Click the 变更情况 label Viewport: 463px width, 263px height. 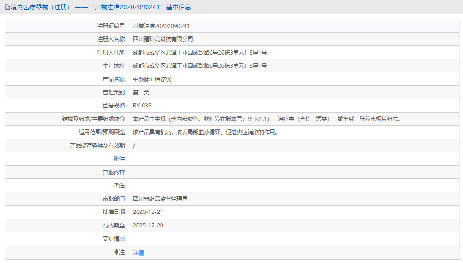[x=114, y=239]
